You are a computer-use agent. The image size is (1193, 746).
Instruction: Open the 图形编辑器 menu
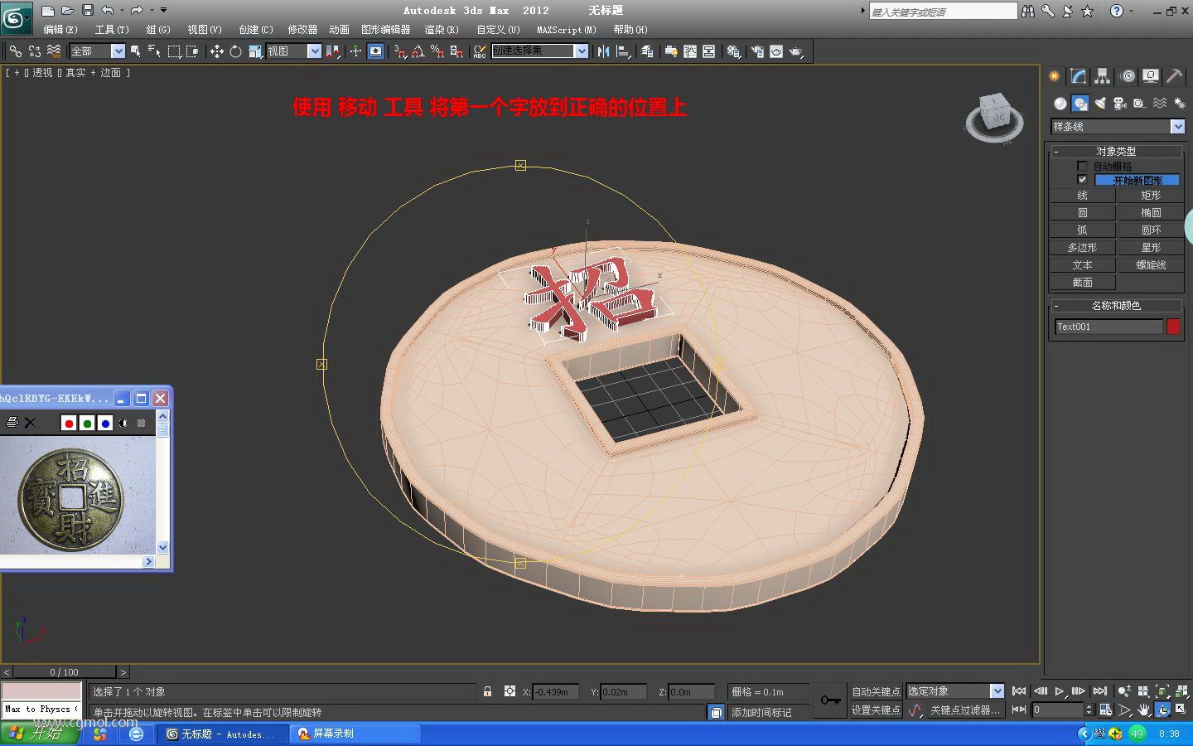(385, 30)
